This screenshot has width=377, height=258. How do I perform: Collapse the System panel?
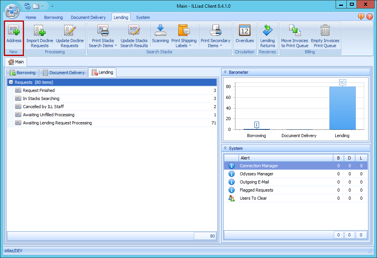225,148
